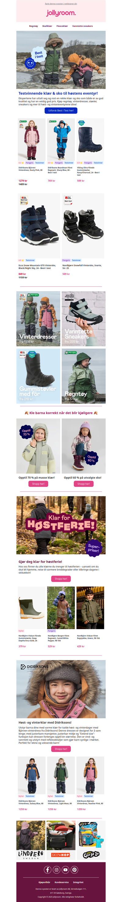
Task: Open the Gummistøvler med fôr tile
Action: pos(38,376)
